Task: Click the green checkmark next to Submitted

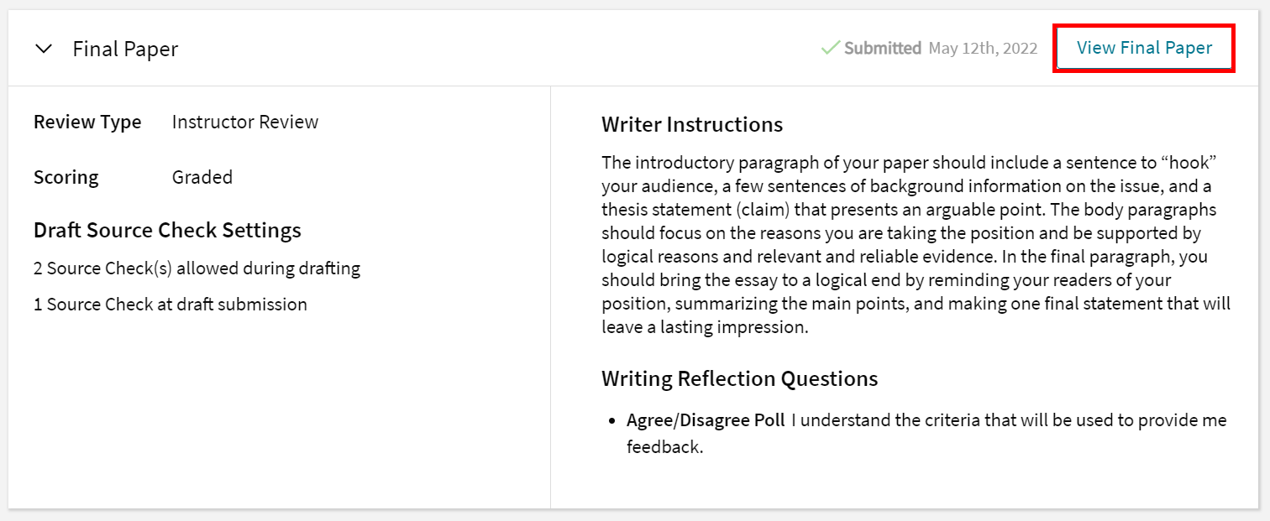Action: [830, 48]
